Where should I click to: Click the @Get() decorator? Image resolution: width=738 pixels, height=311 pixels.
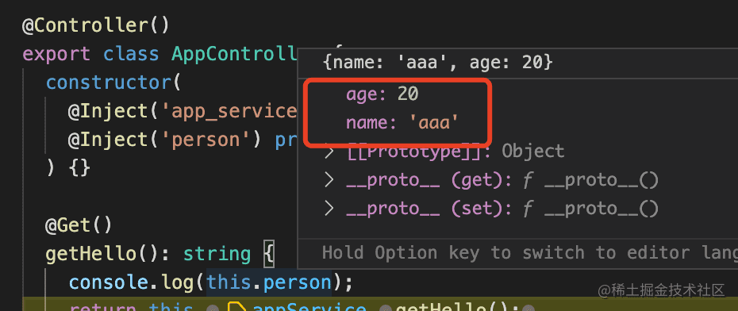tap(79, 225)
